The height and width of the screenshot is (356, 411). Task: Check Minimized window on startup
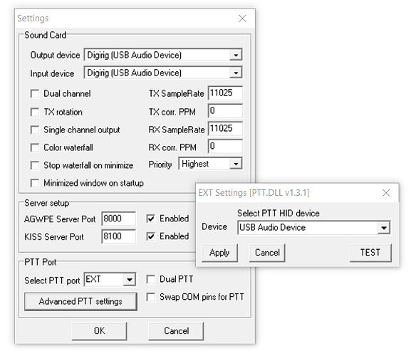[x=35, y=183]
